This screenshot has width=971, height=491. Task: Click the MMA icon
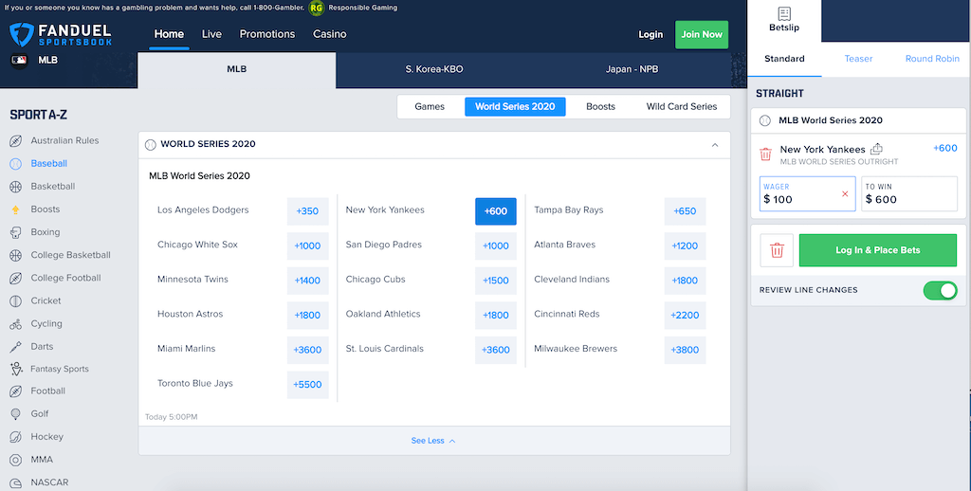16,460
